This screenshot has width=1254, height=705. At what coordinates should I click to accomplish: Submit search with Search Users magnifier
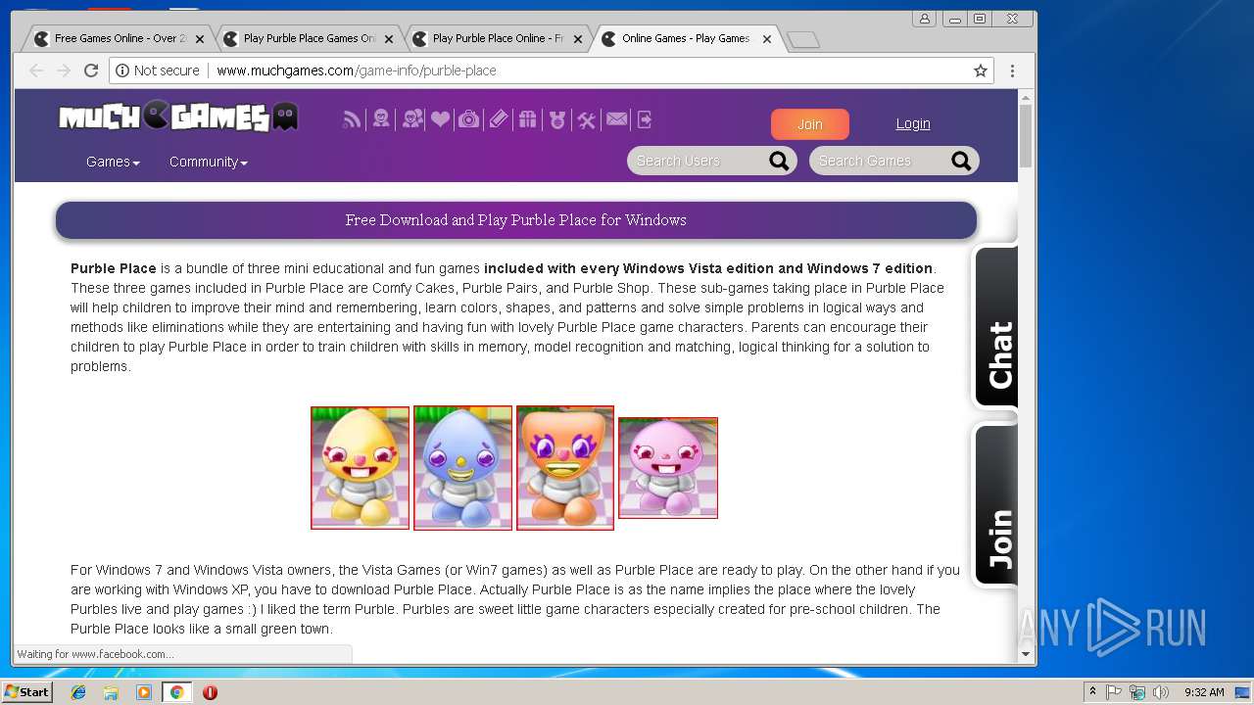(779, 161)
